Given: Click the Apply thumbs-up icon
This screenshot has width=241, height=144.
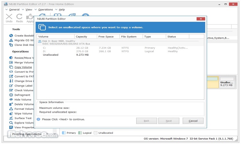Looking at the screenshot, I should pos(30,17).
